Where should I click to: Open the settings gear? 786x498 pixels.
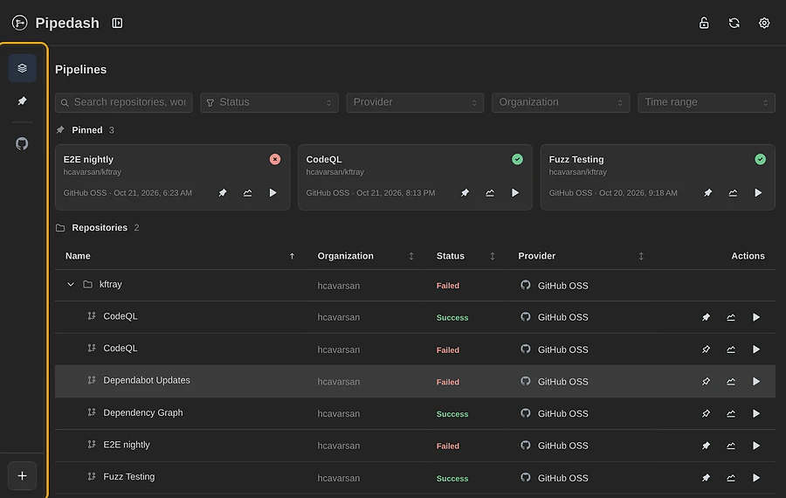pyautogui.click(x=764, y=23)
